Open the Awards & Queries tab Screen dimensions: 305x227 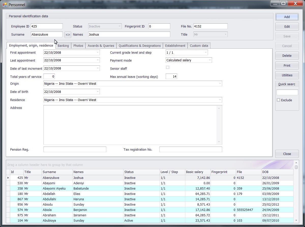(x=101, y=46)
